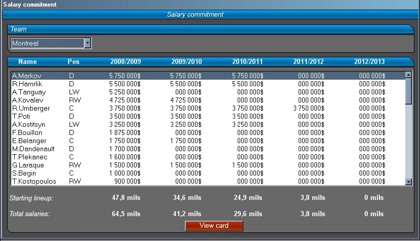Viewport: 420px width, 241px height.
Task: Select the A.Kostitsyn player row
Action: click(x=208, y=124)
